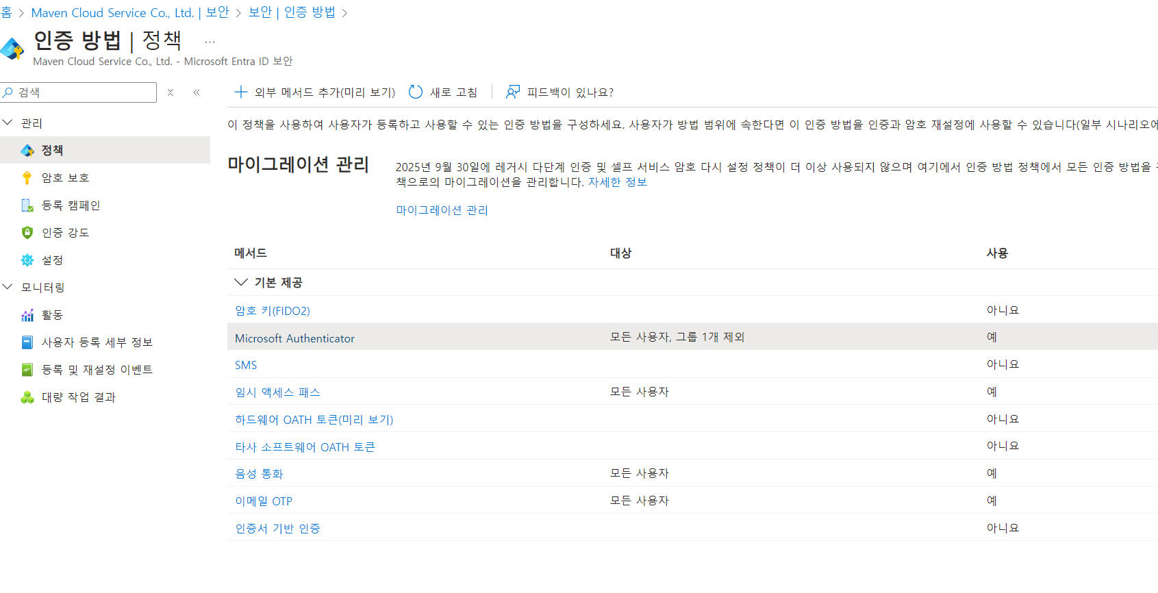Open 하드웨어 OATH 토큰(미리 보기) method
1158x593 pixels.
coord(314,420)
